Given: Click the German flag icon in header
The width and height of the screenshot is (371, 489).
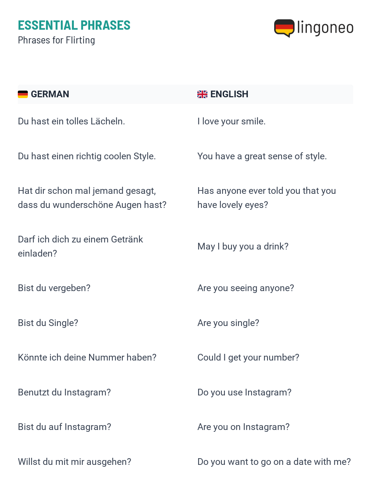Looking at the screenshot, I should [x=23, y=94].
